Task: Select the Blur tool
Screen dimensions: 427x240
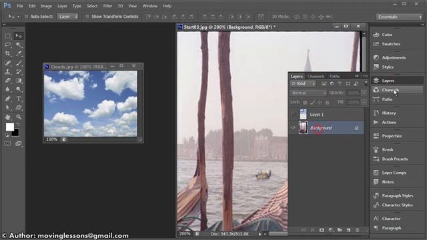Action: (x=7, y=89)
